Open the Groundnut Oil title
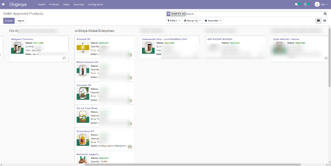This screenshot has width=331, height=166. [85, 131]
